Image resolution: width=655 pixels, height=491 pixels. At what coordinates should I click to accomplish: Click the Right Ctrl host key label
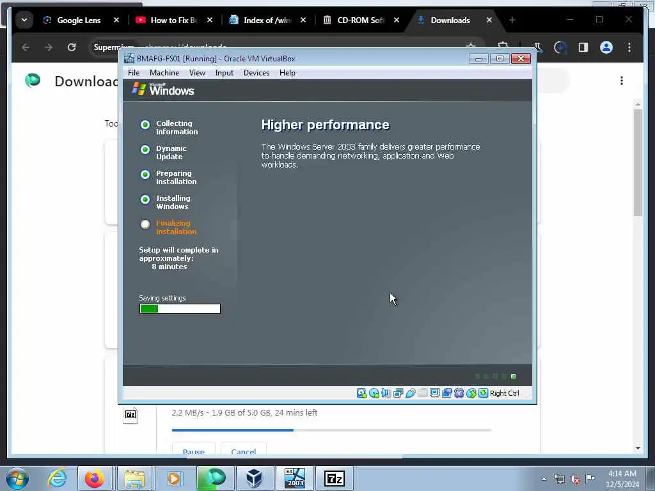tap(504, 393)
